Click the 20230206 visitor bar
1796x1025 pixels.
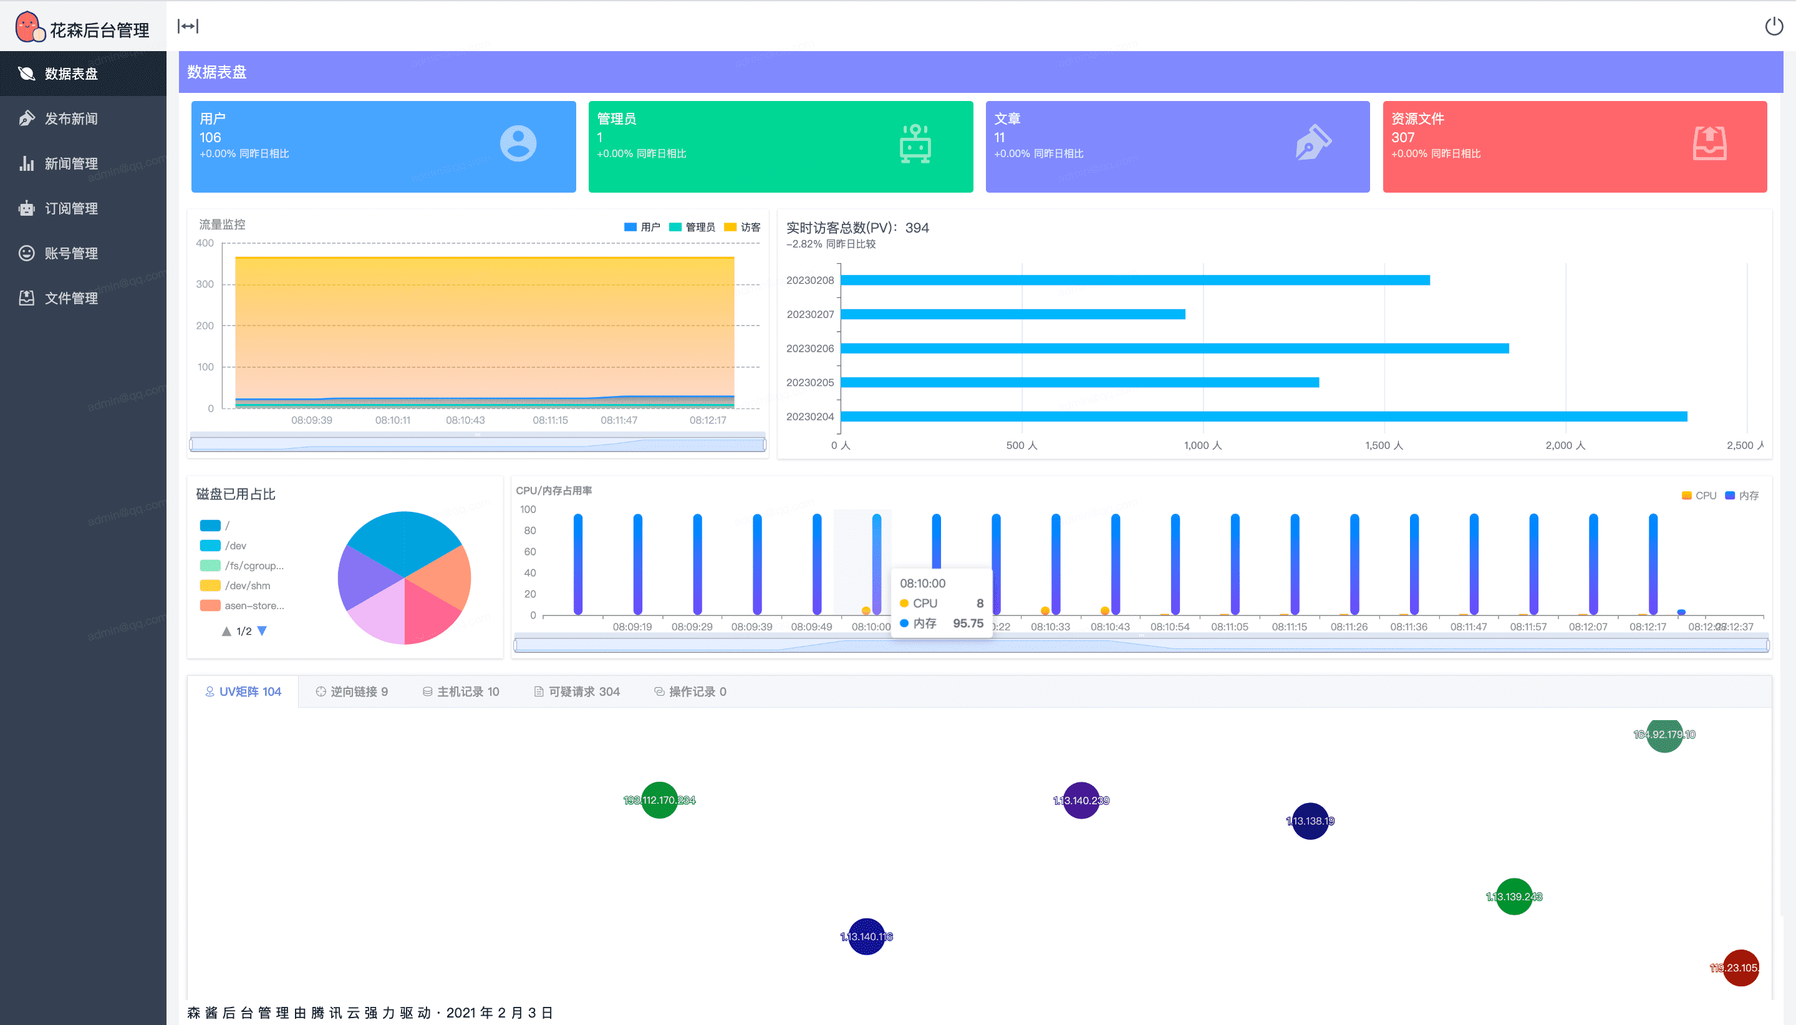1175,349
